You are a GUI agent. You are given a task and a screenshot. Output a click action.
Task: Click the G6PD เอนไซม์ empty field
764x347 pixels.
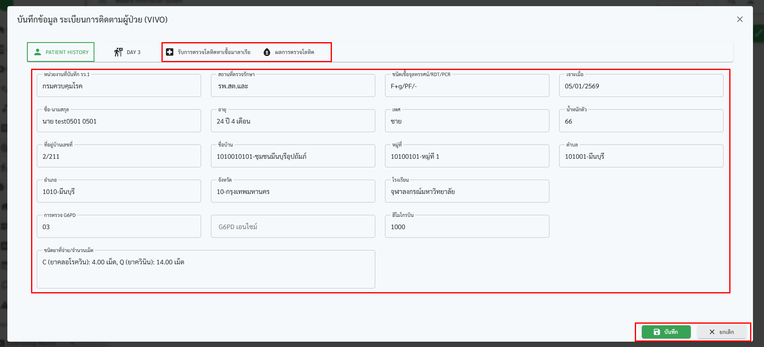(293, 227)
